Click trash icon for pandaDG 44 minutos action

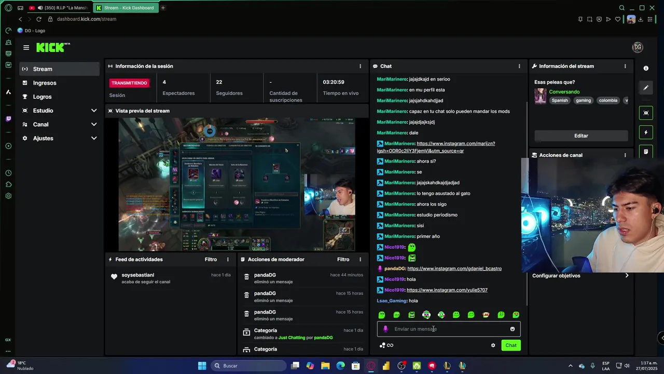(247, 277)
